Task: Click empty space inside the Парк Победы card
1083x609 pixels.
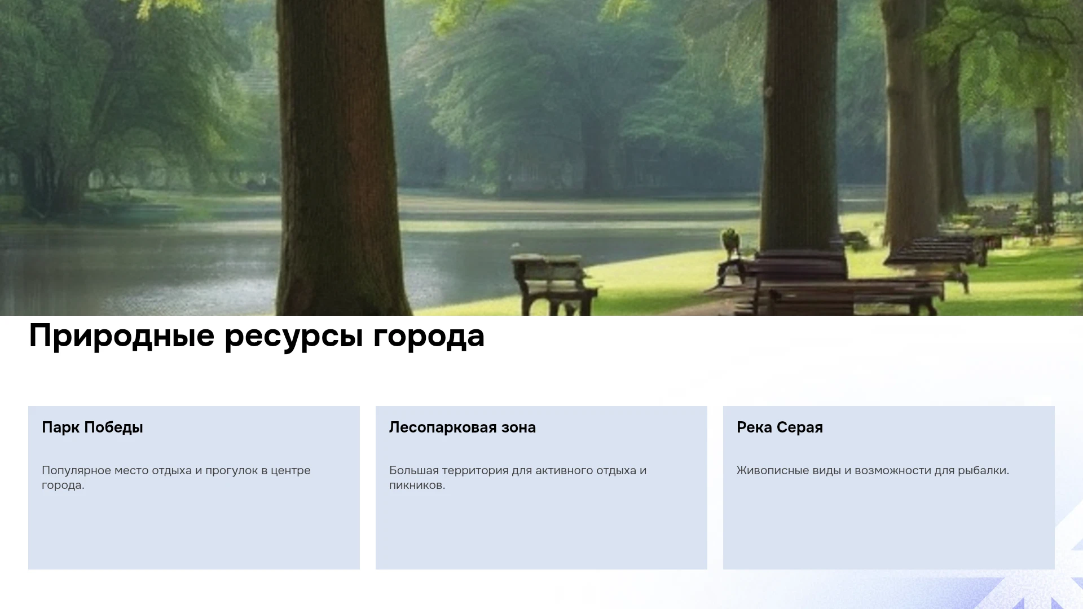Action: coord(194,530)
